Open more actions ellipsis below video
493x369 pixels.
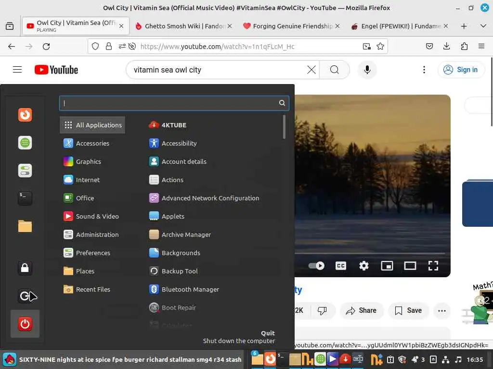[x=442, y=311]
